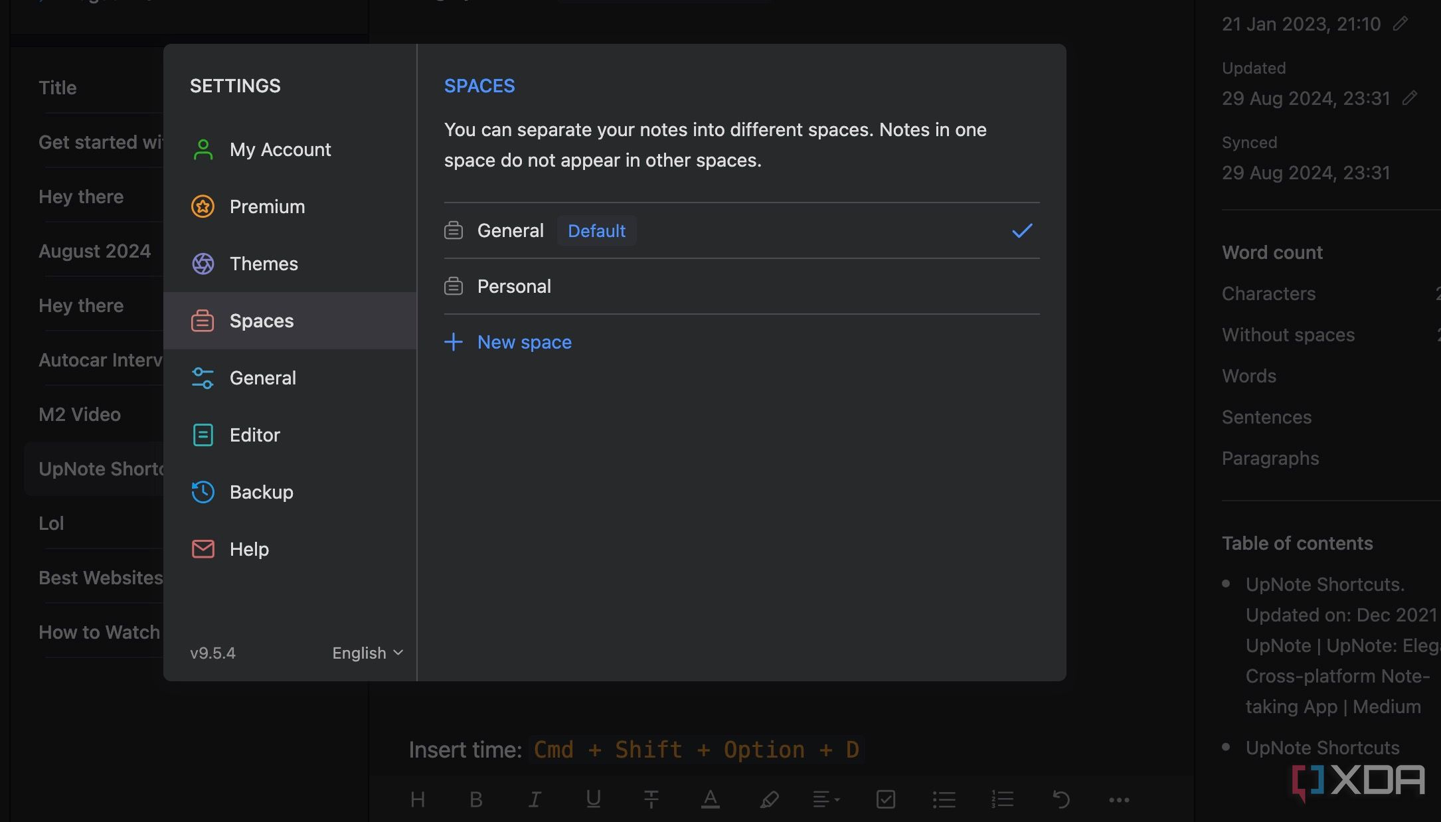Open the text alignment dropdown
1441x822 pixels.
click(x=827, y=799)
